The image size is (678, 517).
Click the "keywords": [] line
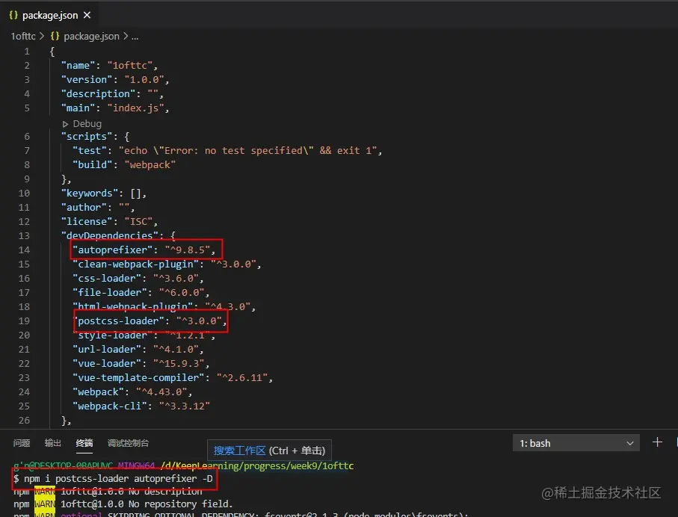[x=104, y=194]
